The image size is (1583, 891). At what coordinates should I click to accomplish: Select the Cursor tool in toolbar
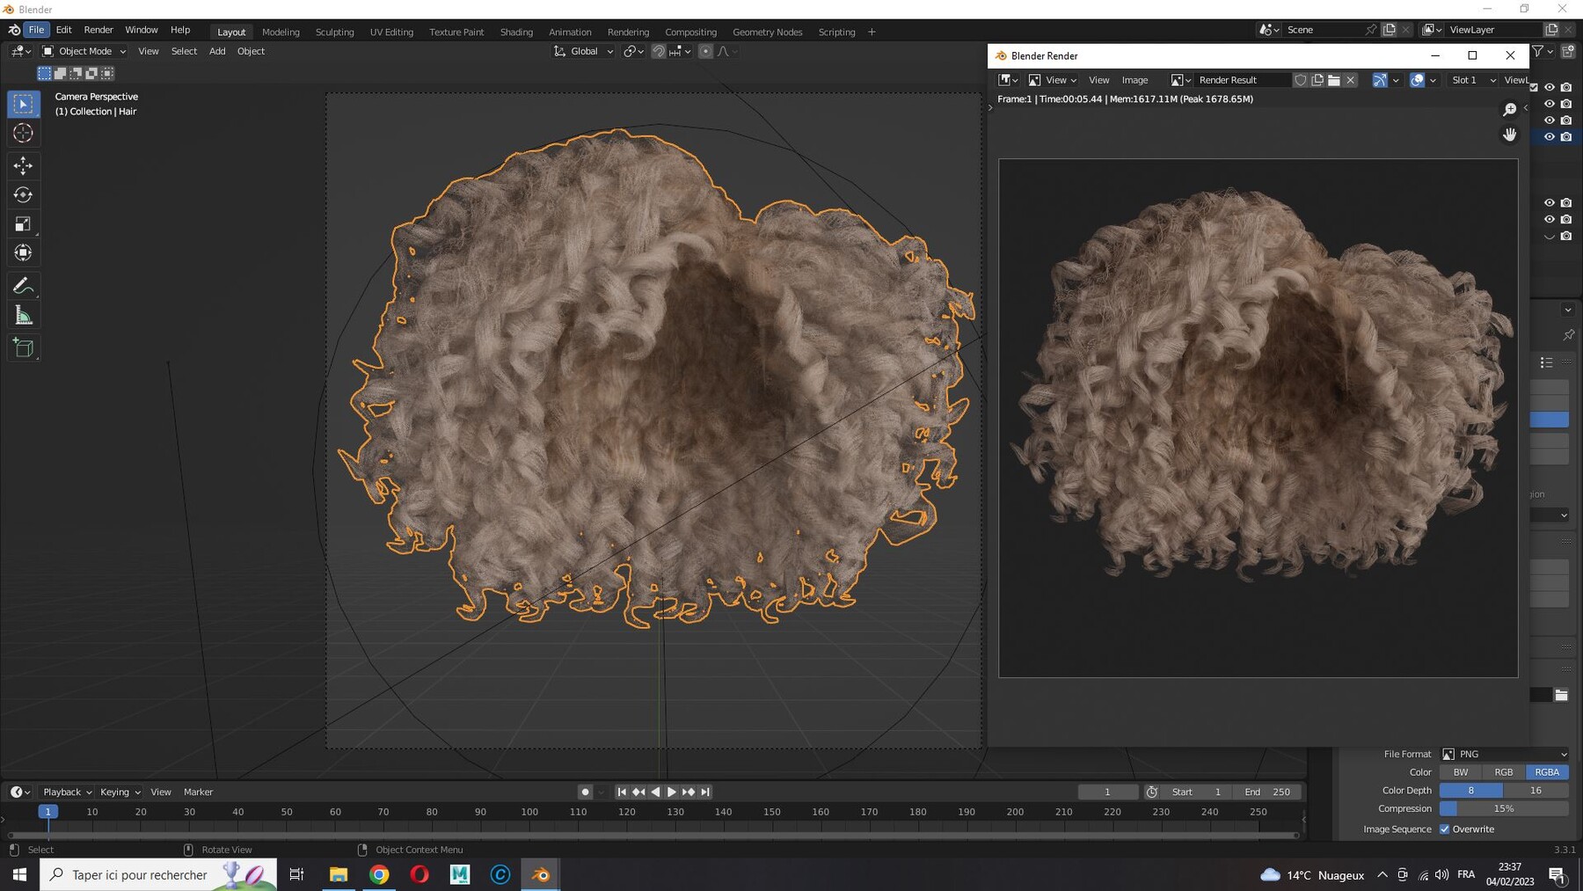pyautogui.click(x=24, y=134)
